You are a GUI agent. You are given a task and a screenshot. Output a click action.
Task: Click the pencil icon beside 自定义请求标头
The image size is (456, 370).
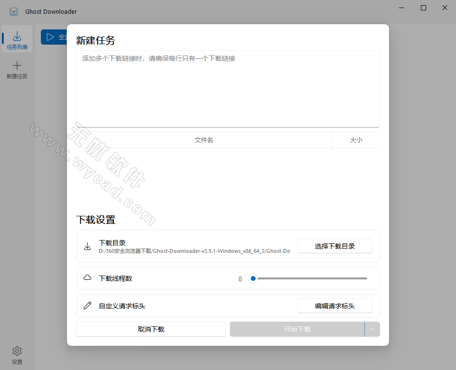point(87,305)
